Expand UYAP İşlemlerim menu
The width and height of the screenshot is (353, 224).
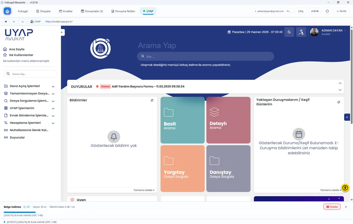tap(29, 108)
